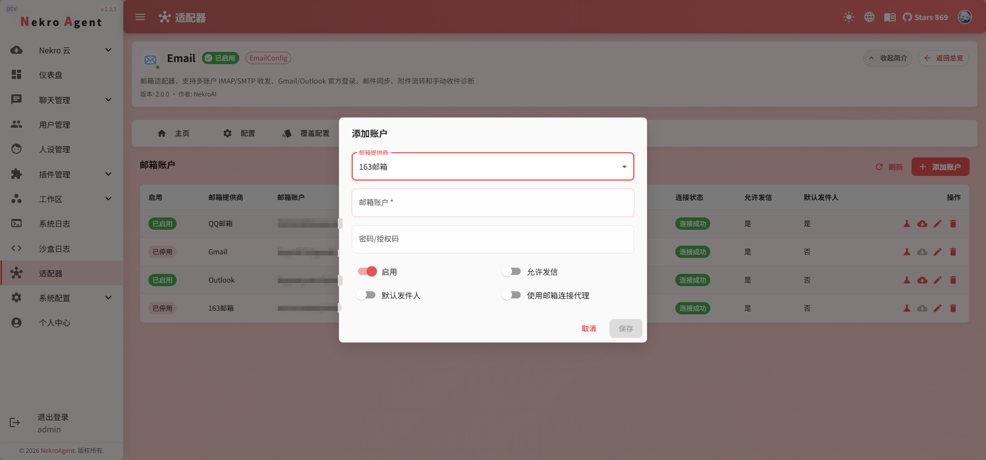Image resolution: width=986 pixels, height=460 pixels.
Task: Open 系统日志 in sidebar
Action: point(62,224)
